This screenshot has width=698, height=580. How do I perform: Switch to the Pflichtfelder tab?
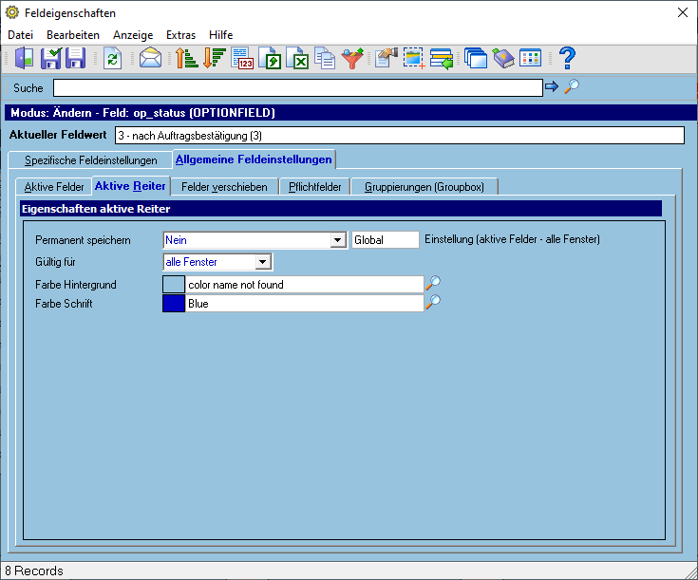click(314, 187)
